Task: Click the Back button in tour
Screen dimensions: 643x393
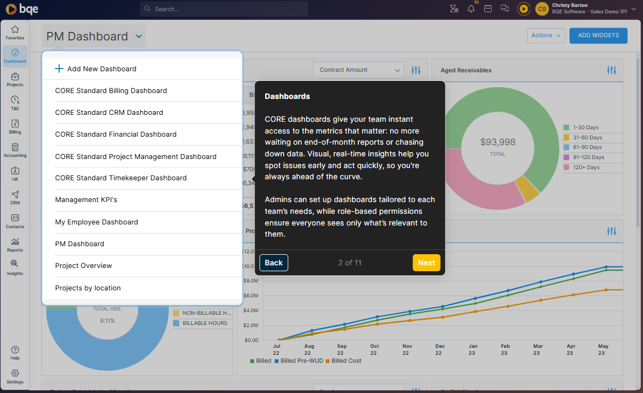Action: [x=274, y=263]
